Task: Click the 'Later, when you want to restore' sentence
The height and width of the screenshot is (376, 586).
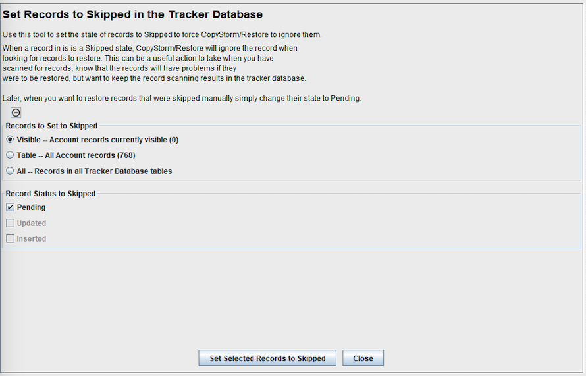Action: coord(182,99)
